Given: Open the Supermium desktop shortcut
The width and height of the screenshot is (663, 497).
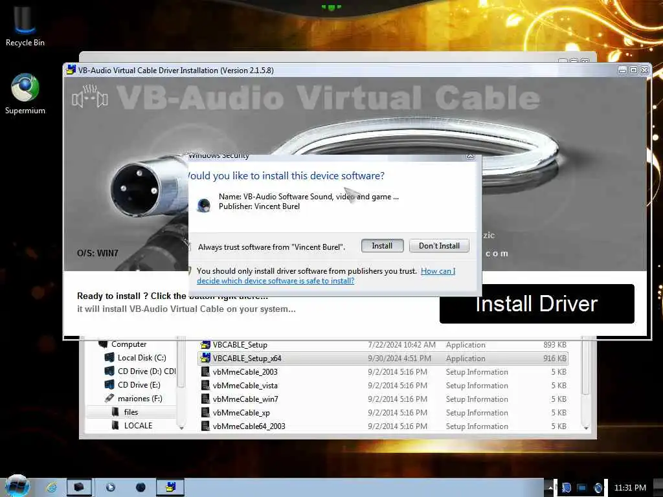Looking at the screenshot, I should pos(25,94).
